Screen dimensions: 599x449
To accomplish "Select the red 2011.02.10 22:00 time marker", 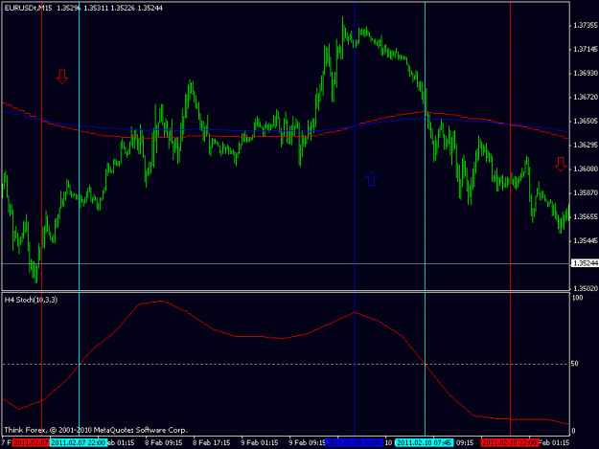I will click(510, 442).
